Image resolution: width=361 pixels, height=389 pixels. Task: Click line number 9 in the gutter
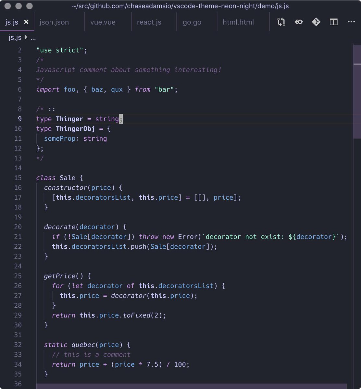[19, 119]
